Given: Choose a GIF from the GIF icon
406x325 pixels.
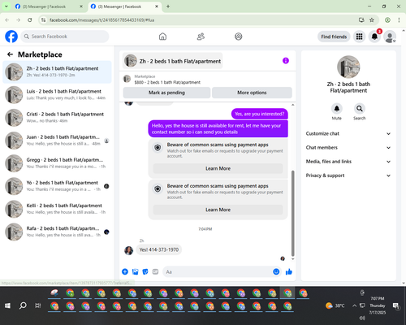Looking at the screenshot, I should [x=155, y=271].
